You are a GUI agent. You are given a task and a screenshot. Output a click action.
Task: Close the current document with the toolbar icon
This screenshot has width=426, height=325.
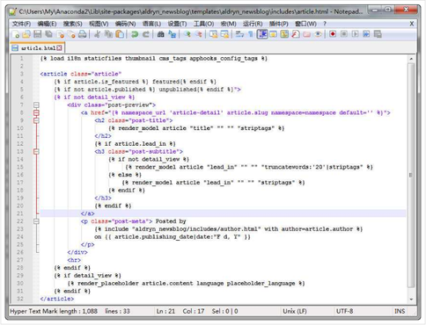coord(60,34)
